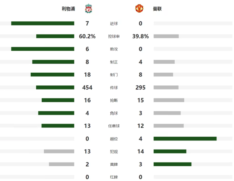
Task: Click the 助攻 stat label
Action: pyautogui.click(x=114, y=49)
